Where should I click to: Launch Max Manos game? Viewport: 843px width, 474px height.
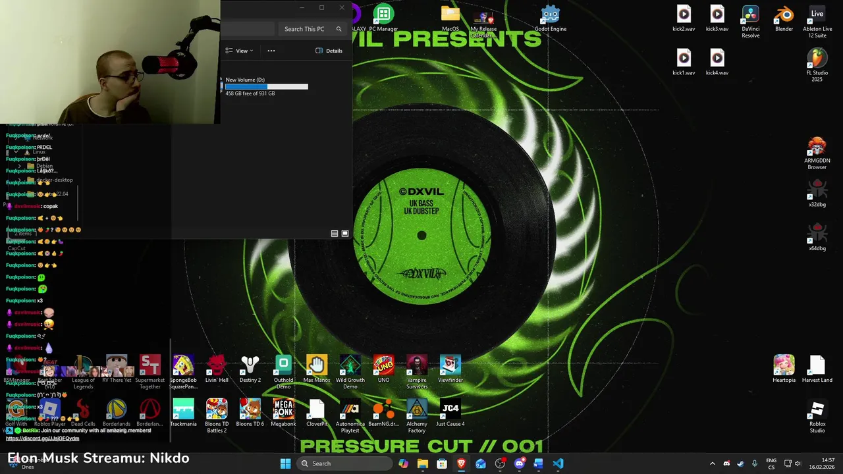[x=317, y=369]
